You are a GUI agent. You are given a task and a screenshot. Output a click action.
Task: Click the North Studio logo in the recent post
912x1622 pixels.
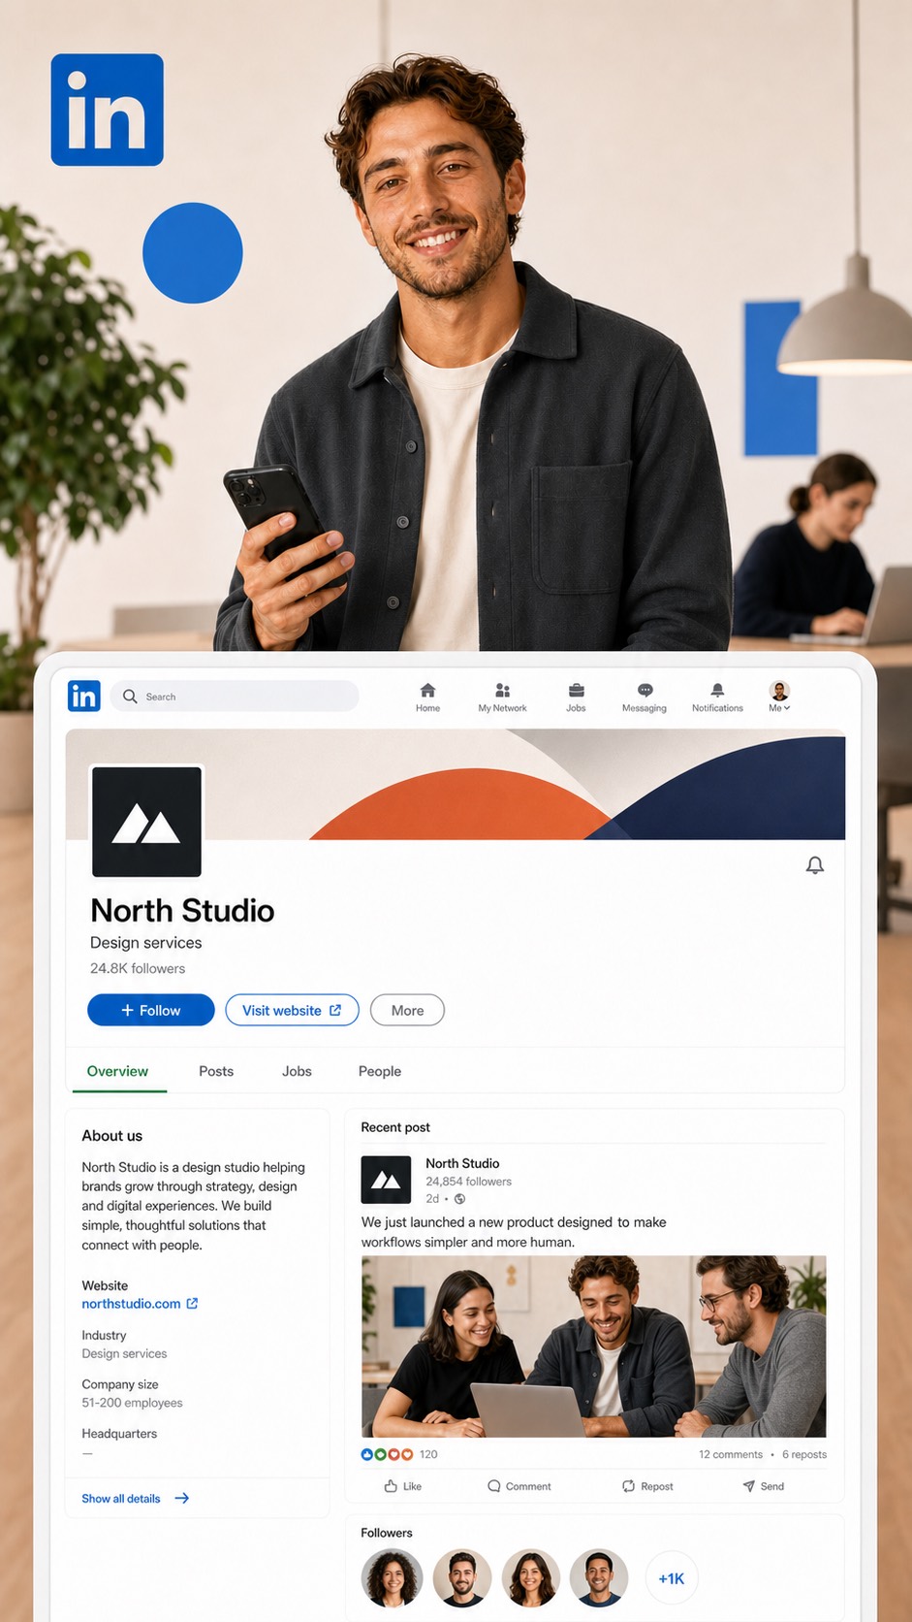(386, 1180)
